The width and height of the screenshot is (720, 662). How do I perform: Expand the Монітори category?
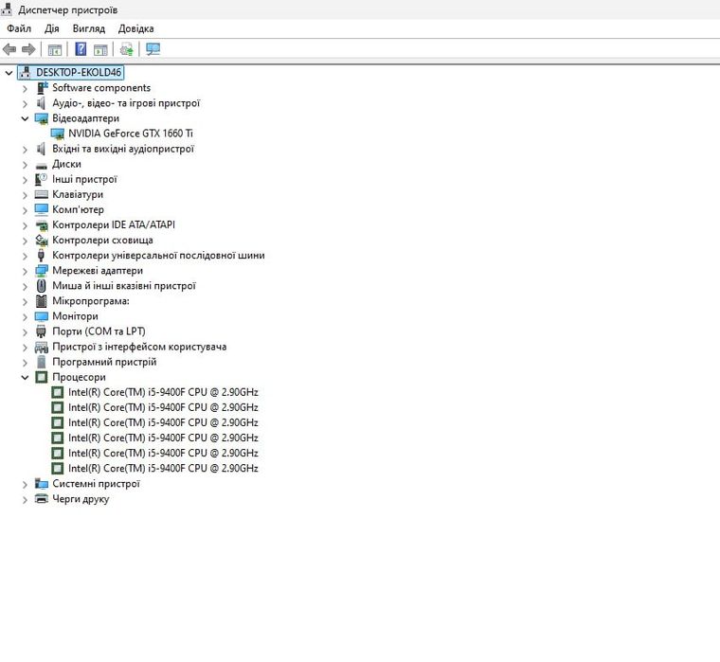[x=26, y=316]
